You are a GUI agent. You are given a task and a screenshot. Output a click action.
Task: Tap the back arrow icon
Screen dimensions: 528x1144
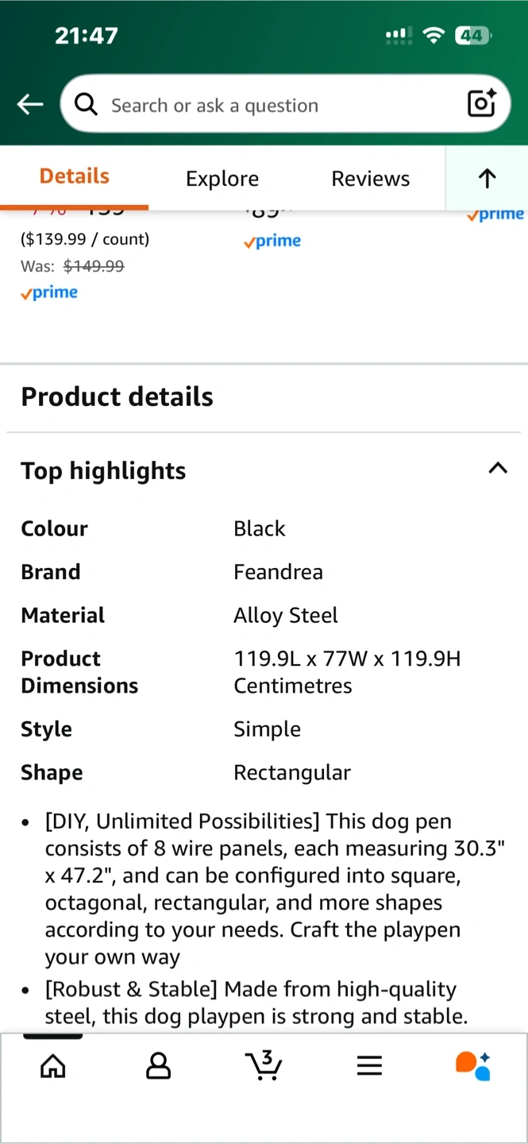pos(30,104)
